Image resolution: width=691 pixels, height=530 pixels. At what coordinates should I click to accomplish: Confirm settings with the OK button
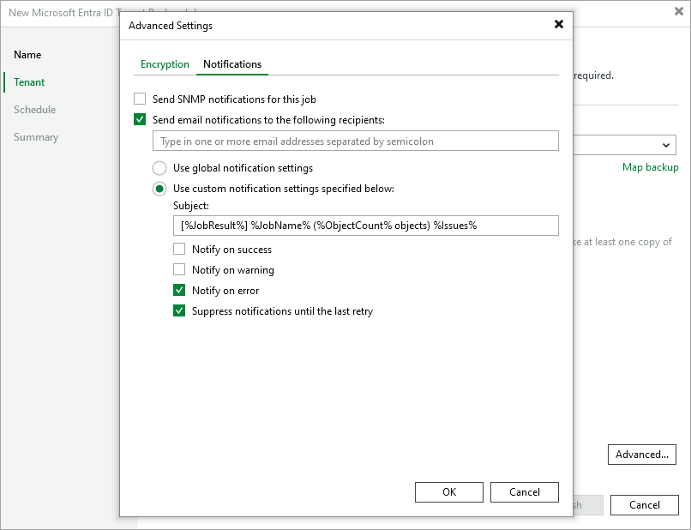pyautogui.click(x=448, y=491)
